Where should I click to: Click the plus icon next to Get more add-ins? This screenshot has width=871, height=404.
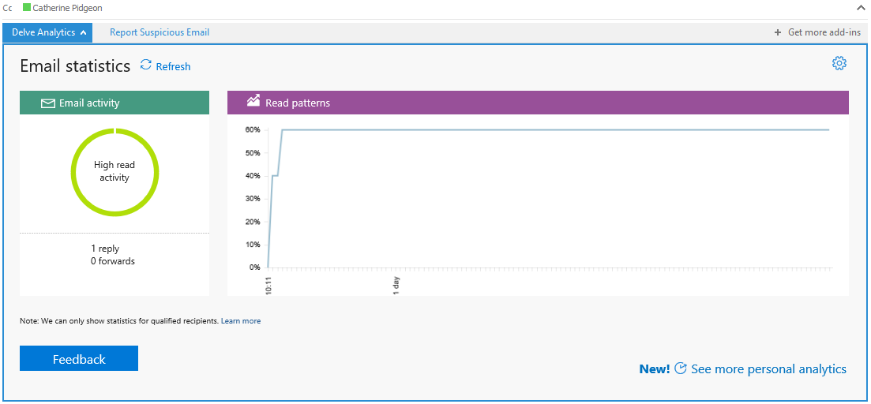tap(778, 32)
